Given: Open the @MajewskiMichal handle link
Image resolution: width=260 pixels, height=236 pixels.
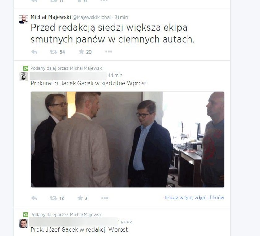Looking at the screenshot, I should tap(92, 17).
